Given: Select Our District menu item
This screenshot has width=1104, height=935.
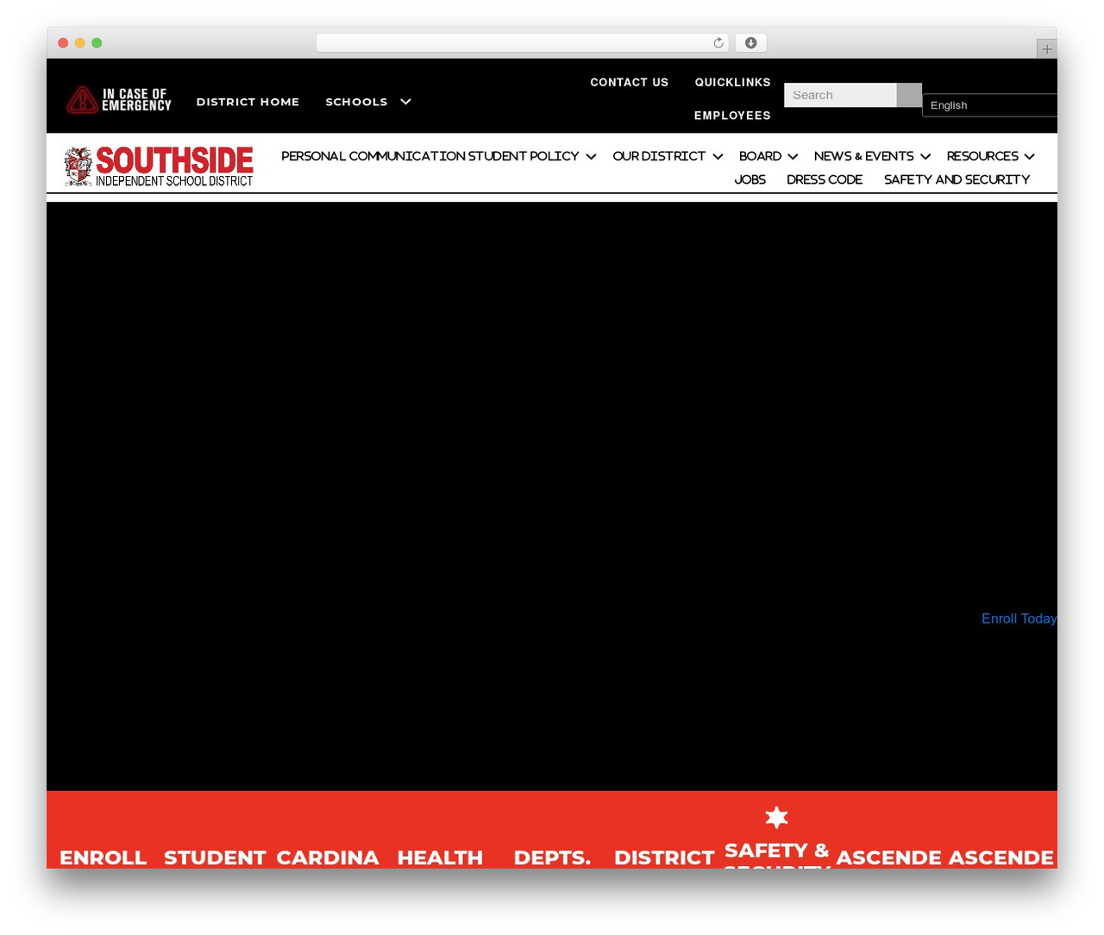Looking at the screenshot, I should click(x=659, y=156).
